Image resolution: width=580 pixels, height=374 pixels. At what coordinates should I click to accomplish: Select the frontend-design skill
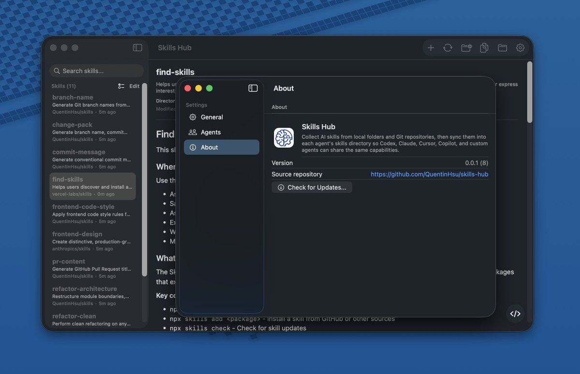pyautogui.click(x=93, y=241)
